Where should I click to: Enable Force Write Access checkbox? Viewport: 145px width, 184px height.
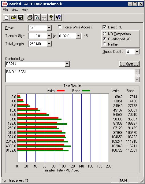pos(60,27)
